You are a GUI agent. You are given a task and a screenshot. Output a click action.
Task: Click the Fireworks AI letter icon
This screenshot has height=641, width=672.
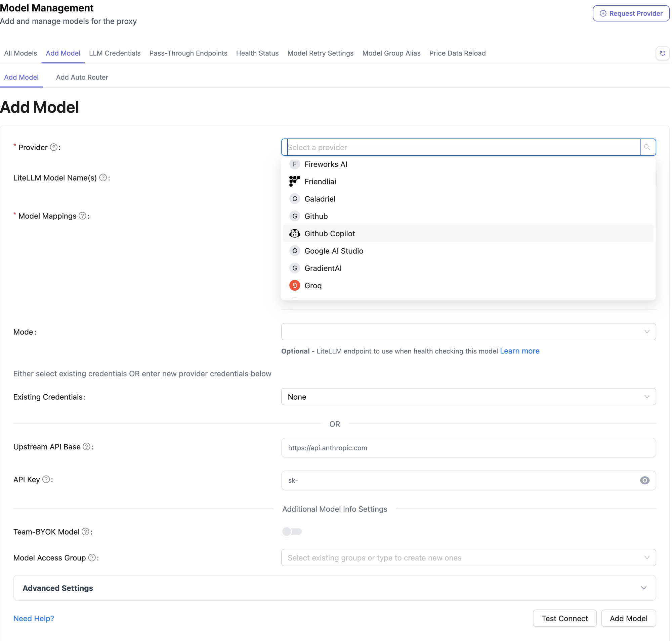click(295, 164)
